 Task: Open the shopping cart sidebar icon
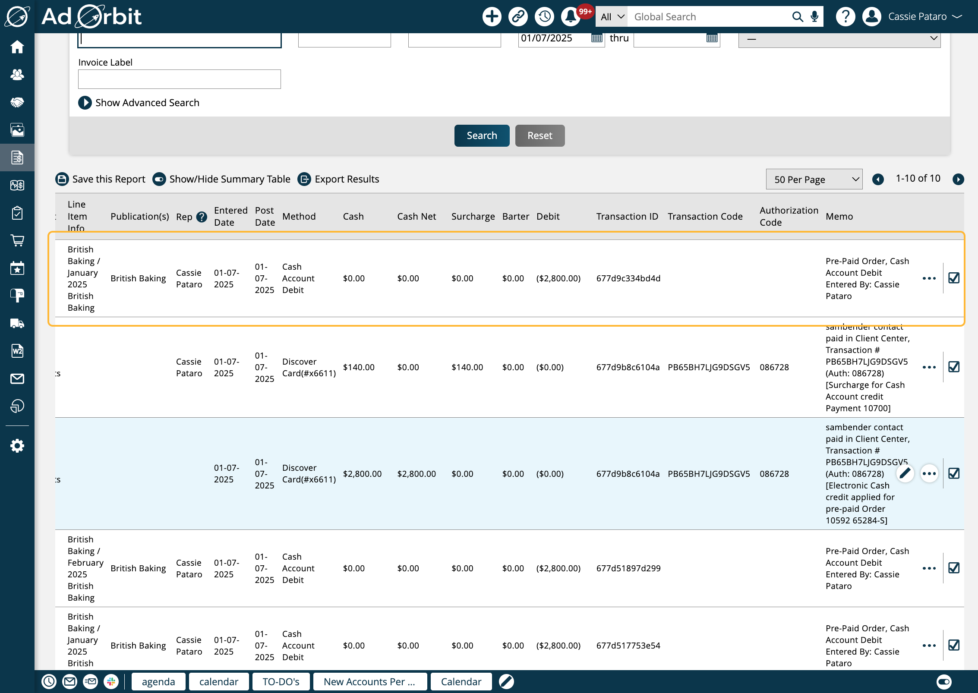coord(17,240)
